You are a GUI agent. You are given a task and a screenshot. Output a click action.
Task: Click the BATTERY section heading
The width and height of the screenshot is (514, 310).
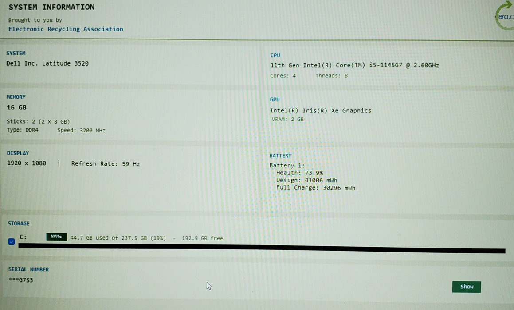[280, 155]
